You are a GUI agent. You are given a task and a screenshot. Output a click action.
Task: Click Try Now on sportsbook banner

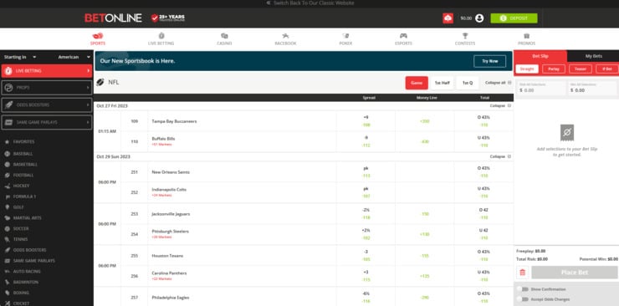490,61
